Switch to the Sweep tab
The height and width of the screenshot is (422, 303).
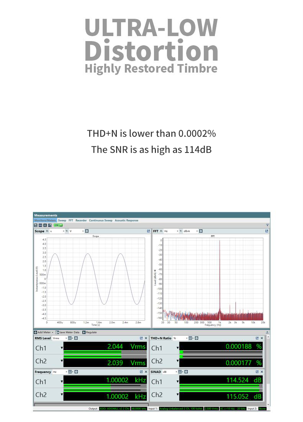62,220
